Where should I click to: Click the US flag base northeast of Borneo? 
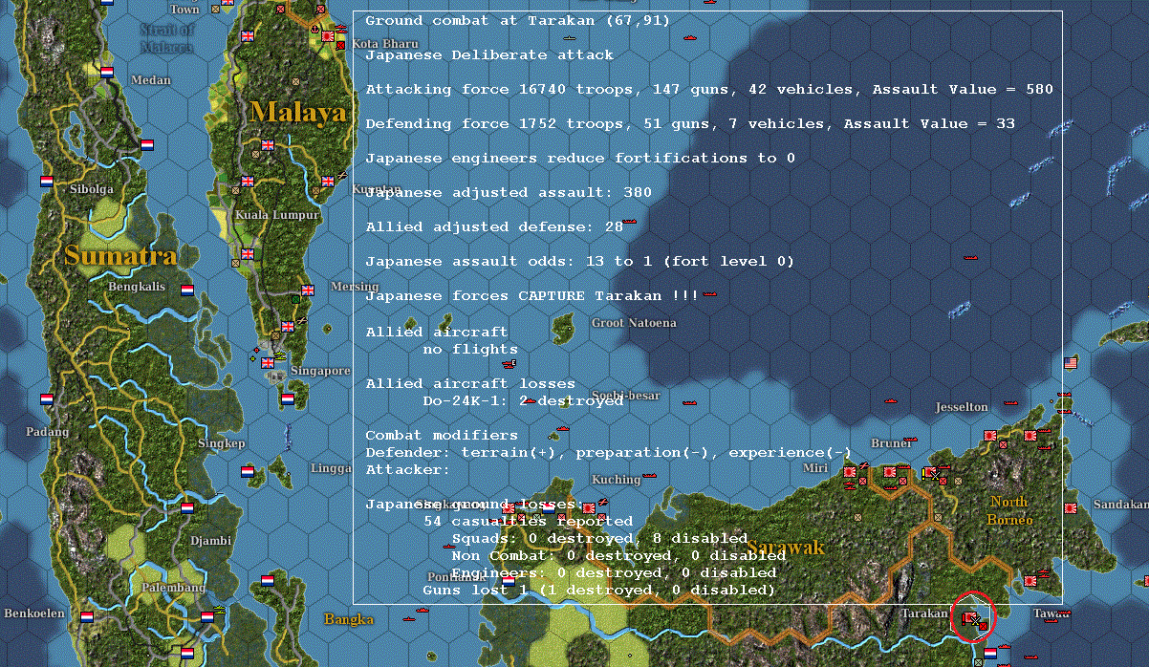click(x=1071, y=362)
